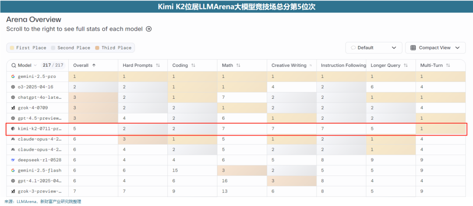Sort the Hard Prompts column

point(158,65)
